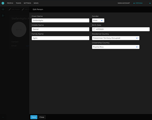This screenshot has height=120, width=152.
Task: Go to the SETTINGS menu
Action: (27, 3)
